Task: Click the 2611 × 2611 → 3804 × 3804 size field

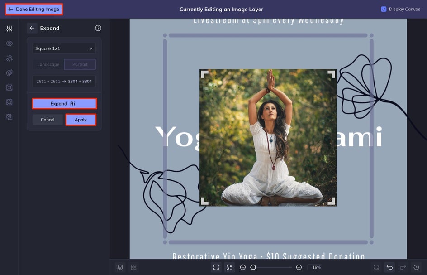Action: click(x=64, y=81)
